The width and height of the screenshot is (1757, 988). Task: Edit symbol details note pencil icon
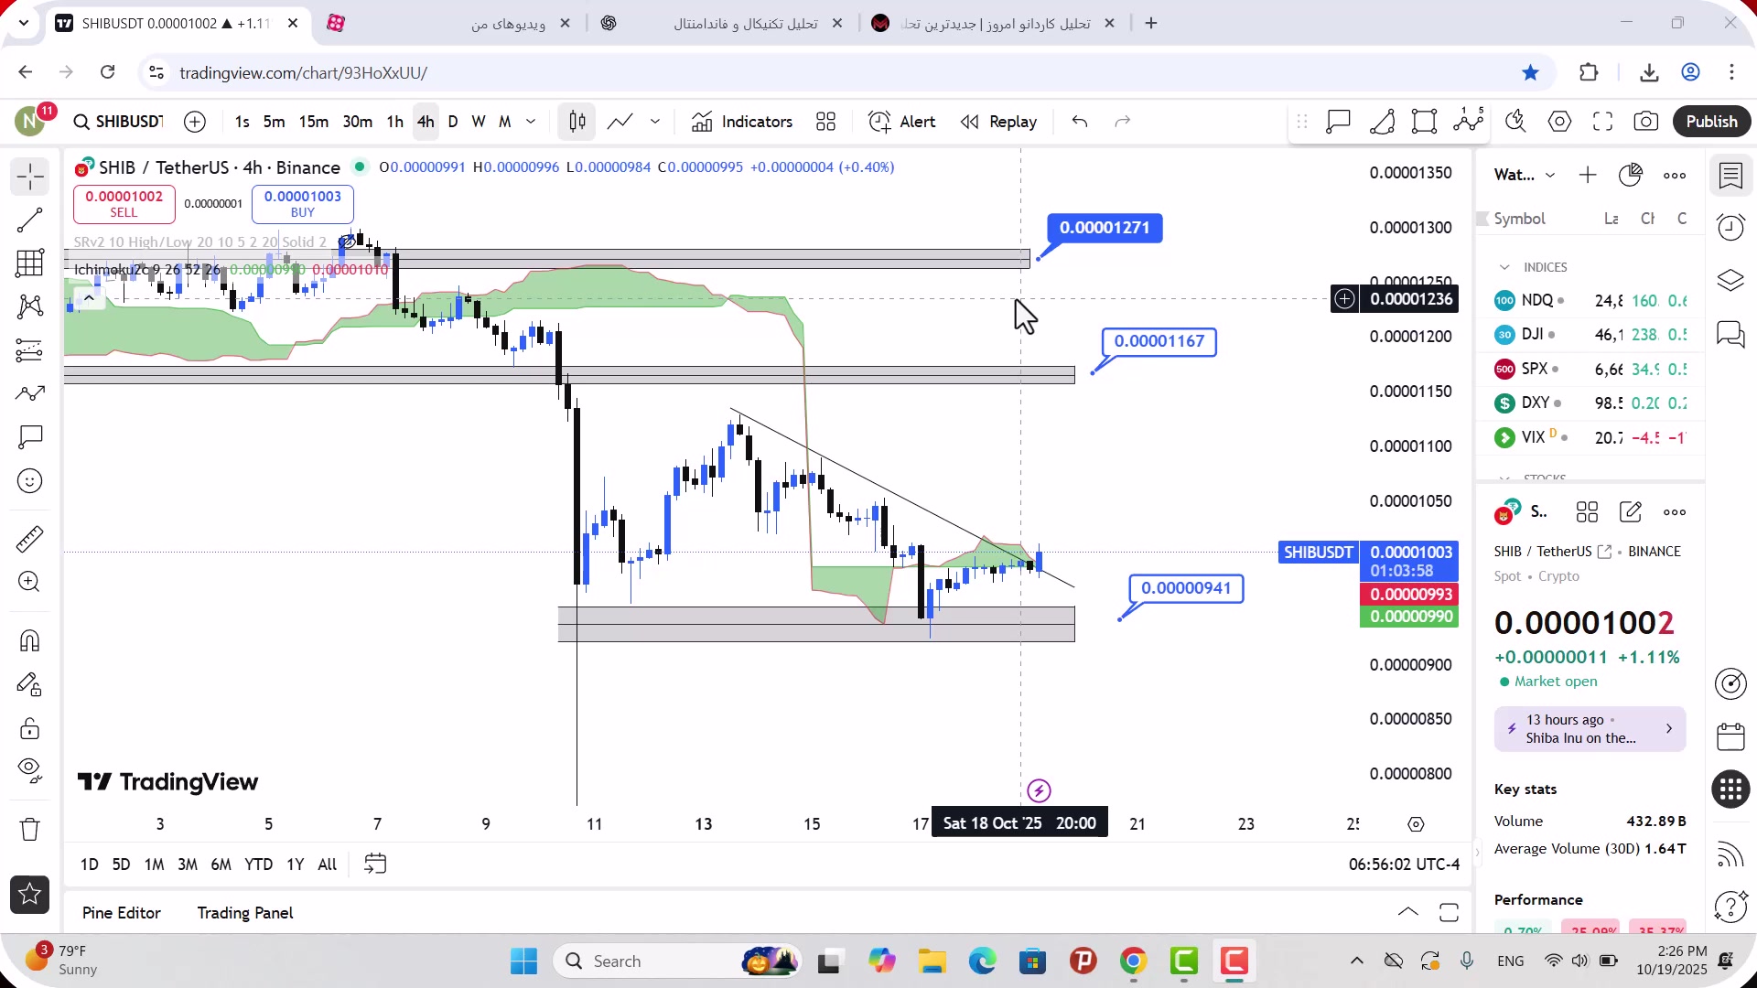point(1631,512)
